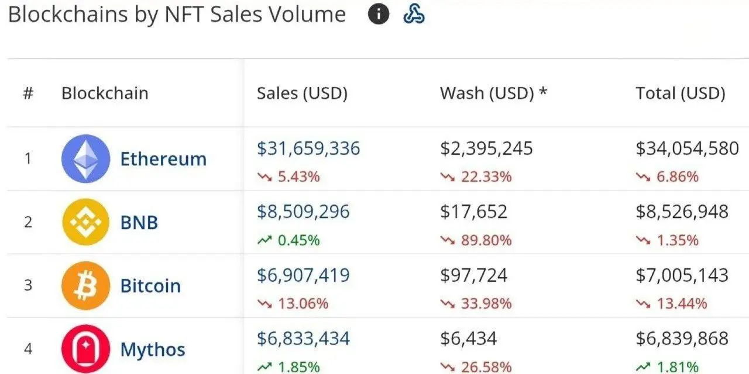
Task: Click Mythos sales value $6,833,434
Action: tap(303, 338)
